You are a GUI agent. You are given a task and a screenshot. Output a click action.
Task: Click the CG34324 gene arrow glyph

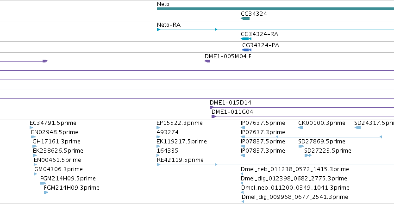(x=245, y=19)
